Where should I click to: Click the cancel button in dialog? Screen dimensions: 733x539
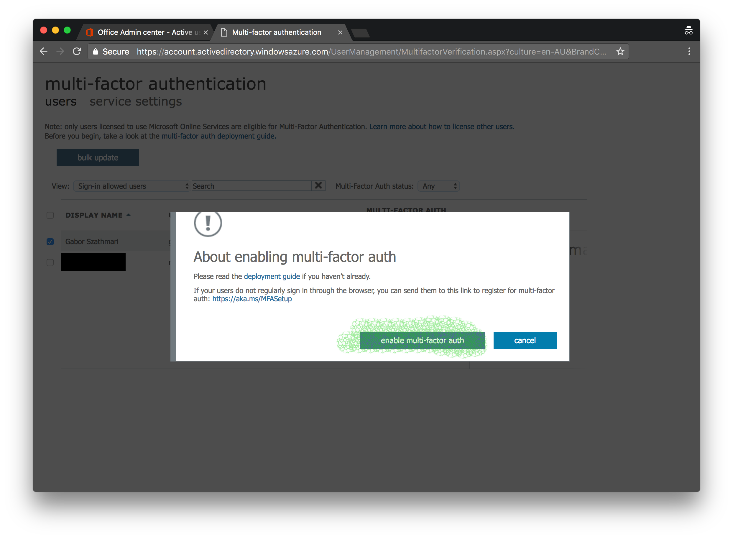click(x=525, y=340)
